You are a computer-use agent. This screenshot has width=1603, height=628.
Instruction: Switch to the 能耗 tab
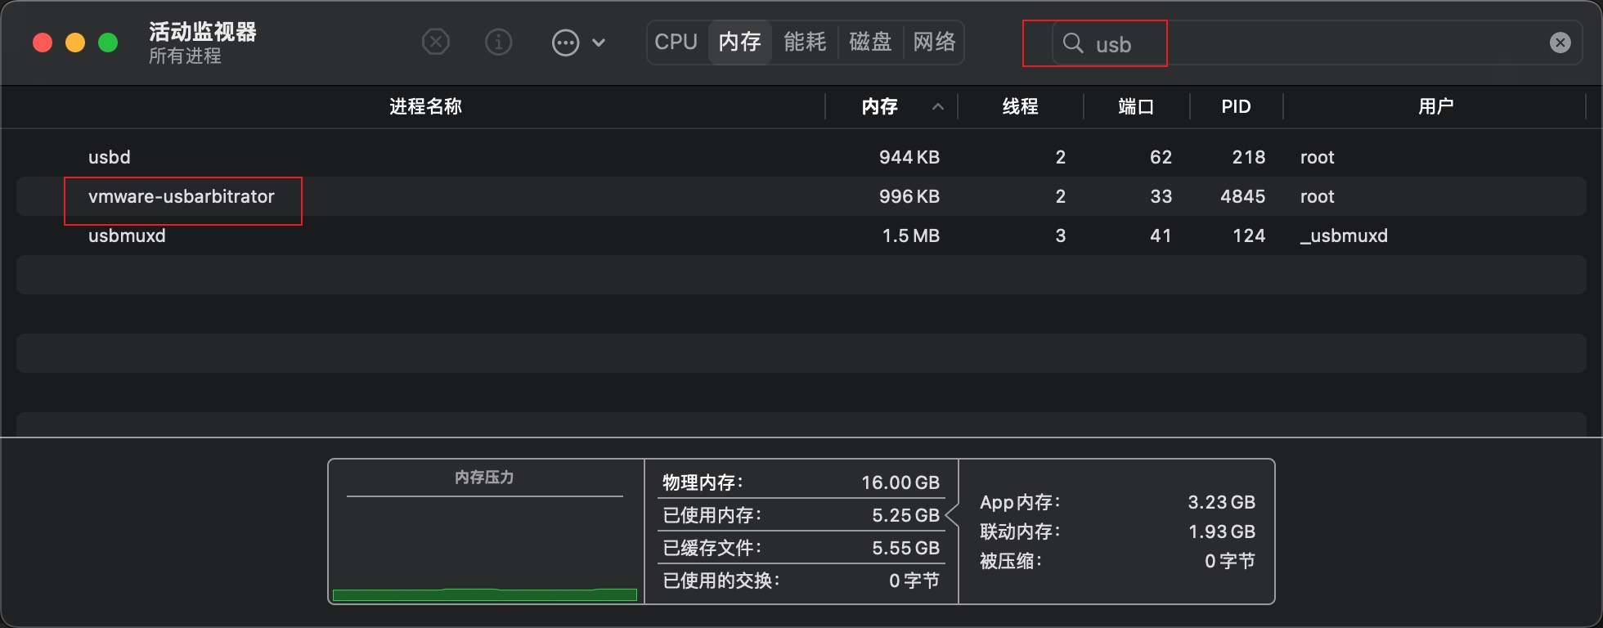(x=805, y=42)
